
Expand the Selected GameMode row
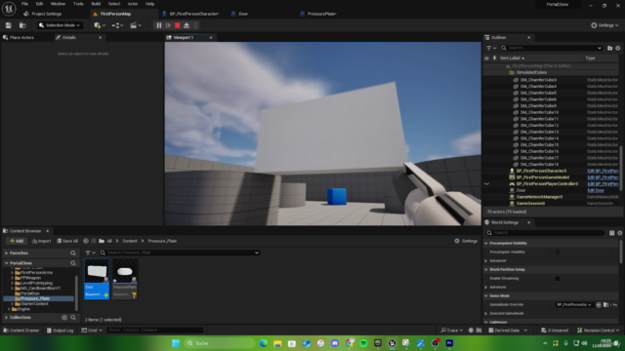point(486,314)
